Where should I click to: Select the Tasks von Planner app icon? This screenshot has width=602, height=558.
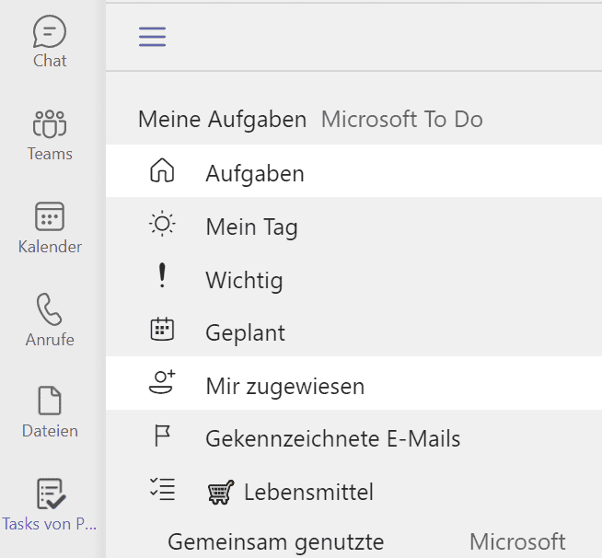(50, 504)
